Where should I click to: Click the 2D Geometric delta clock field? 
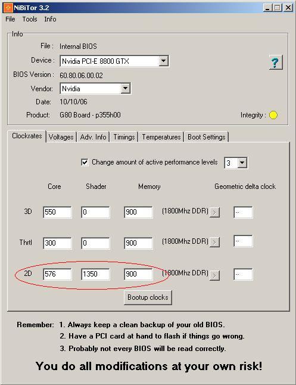[243, 274]
